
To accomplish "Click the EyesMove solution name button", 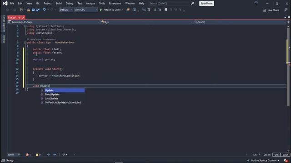I will (206, 3).
